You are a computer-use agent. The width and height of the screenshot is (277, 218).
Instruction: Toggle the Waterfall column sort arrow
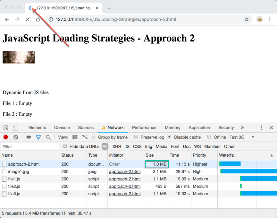click(272, 155)
